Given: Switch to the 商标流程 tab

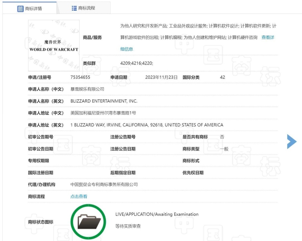Looking at the screenshot, I should (x=83, y=8).
